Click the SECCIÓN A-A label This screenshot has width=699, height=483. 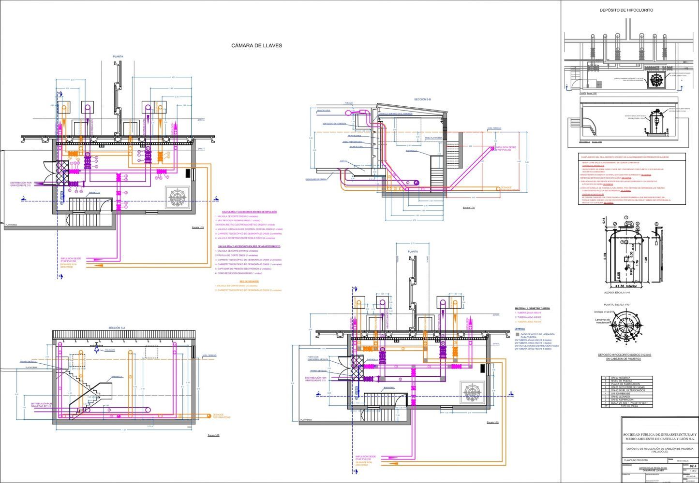pos(117,328)
